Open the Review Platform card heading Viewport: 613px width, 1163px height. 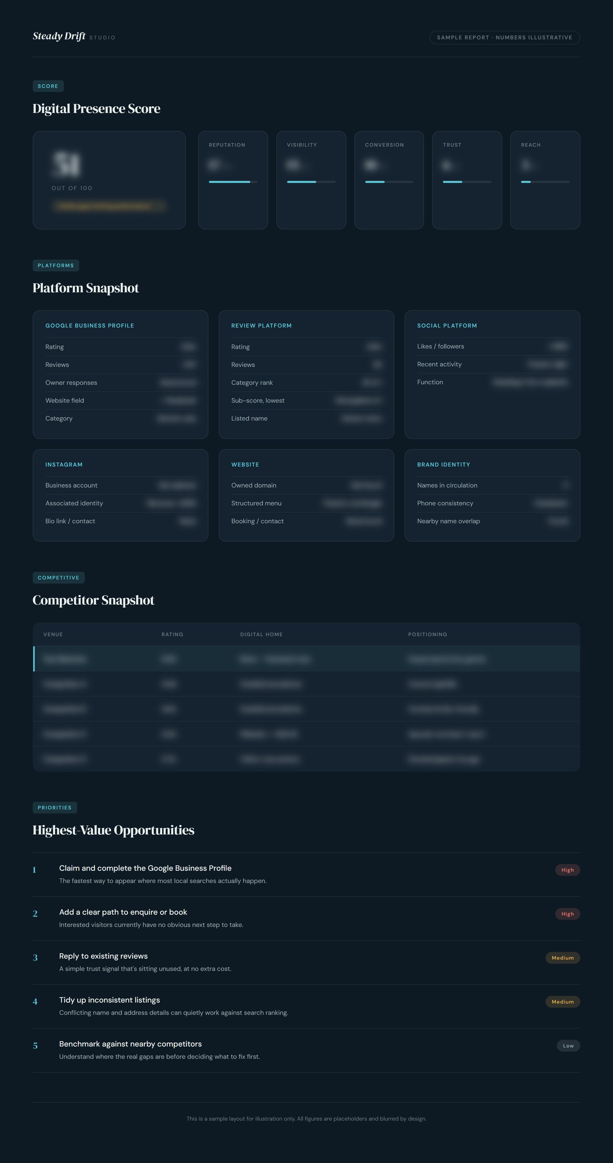click(x=262, y=325)
